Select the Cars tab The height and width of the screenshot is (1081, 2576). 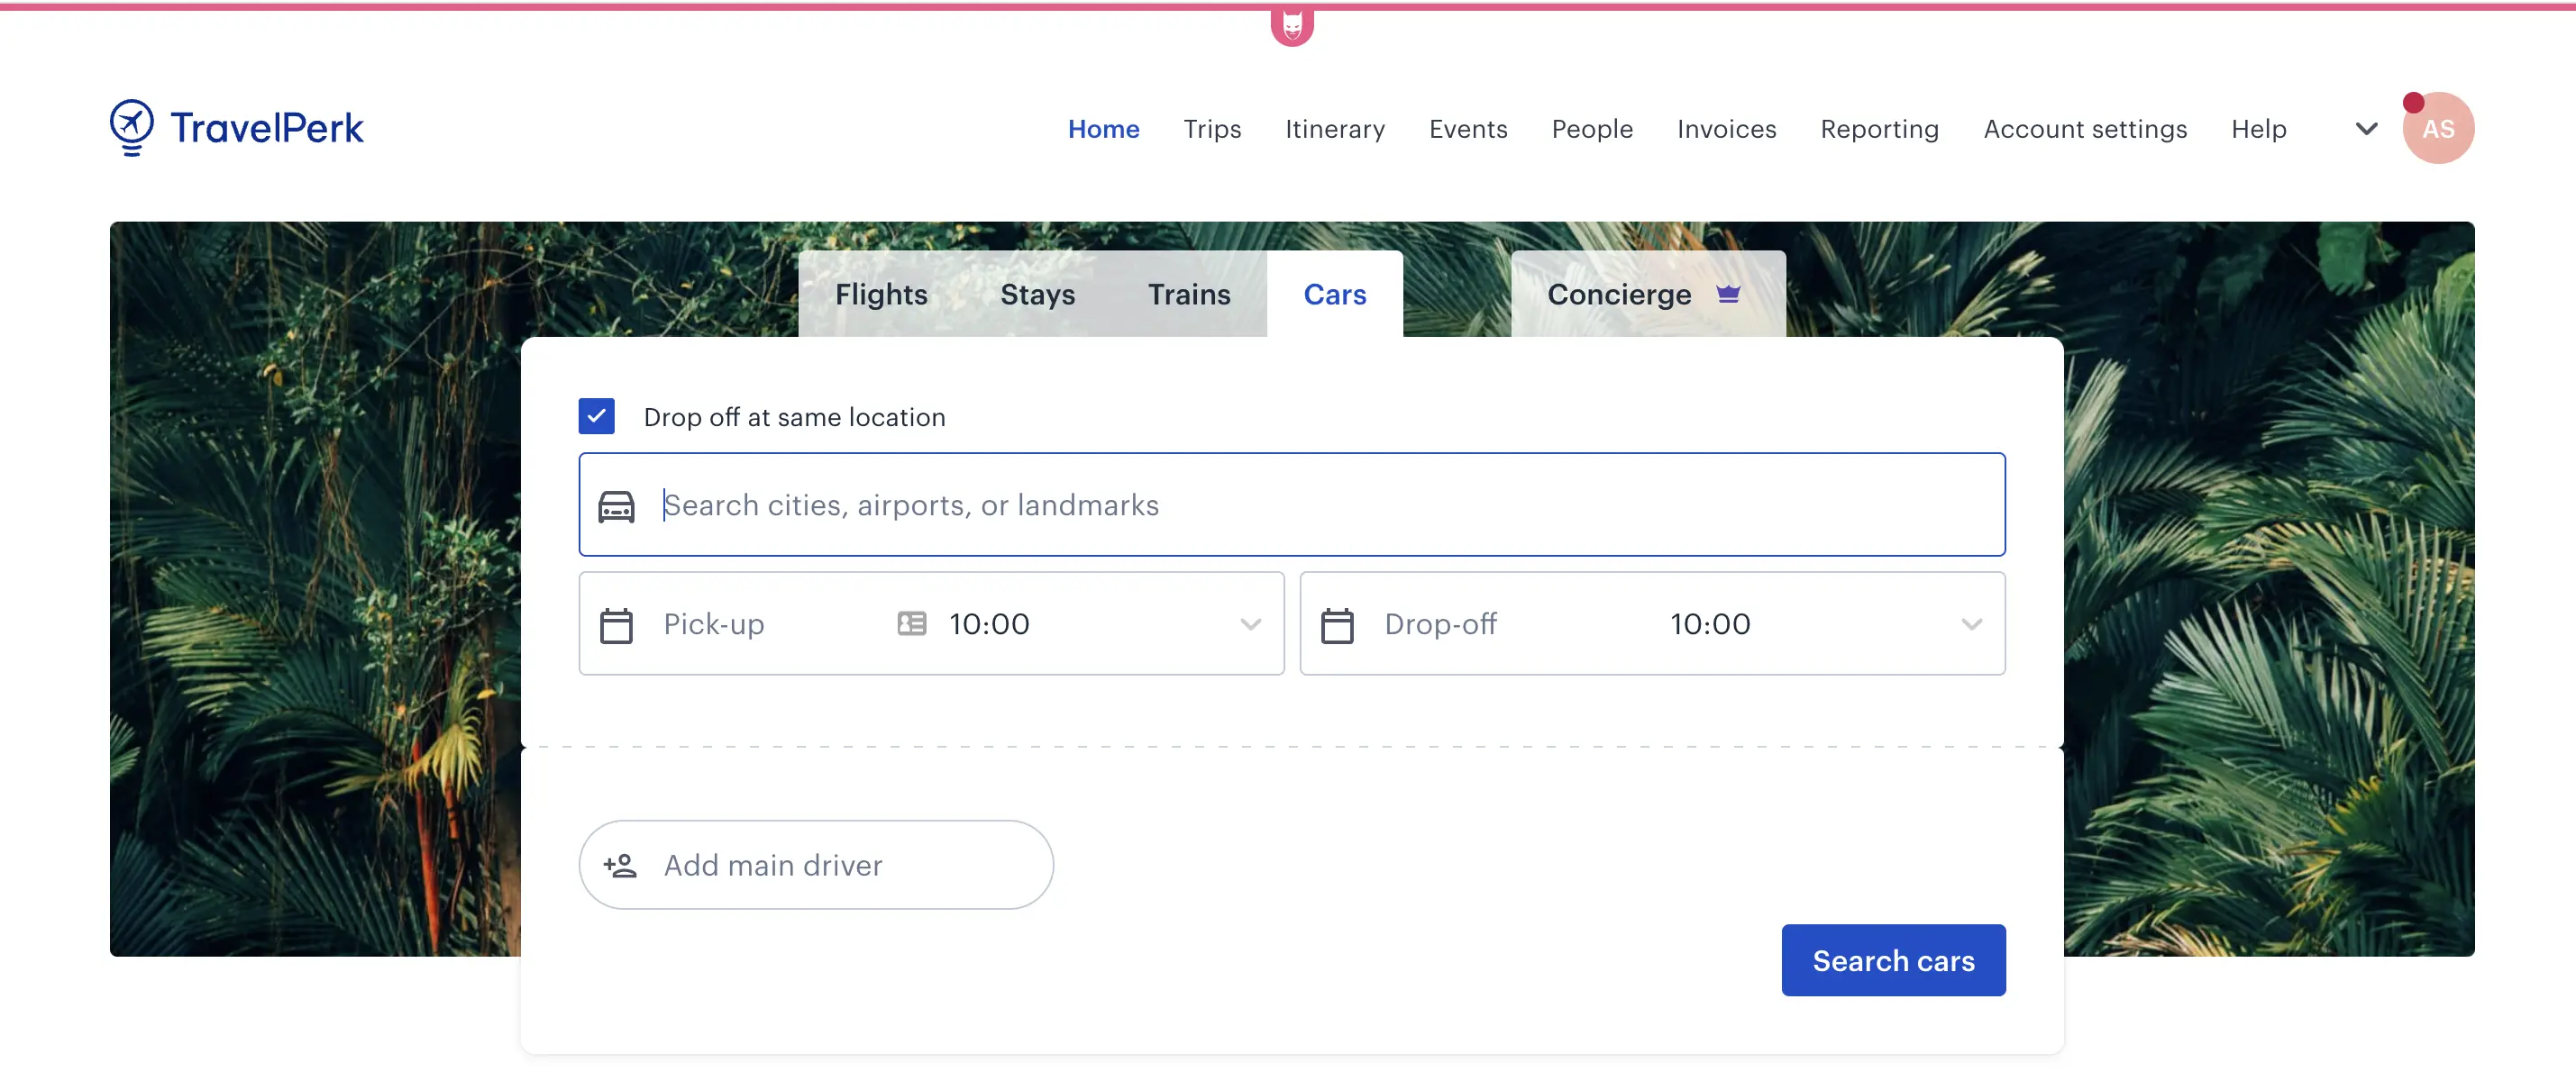(x=1335, y=294)
